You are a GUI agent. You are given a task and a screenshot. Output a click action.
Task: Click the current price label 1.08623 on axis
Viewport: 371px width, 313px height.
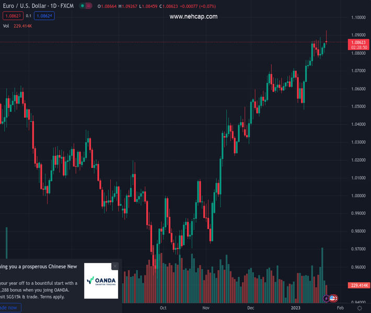click(x=358, y=42)
